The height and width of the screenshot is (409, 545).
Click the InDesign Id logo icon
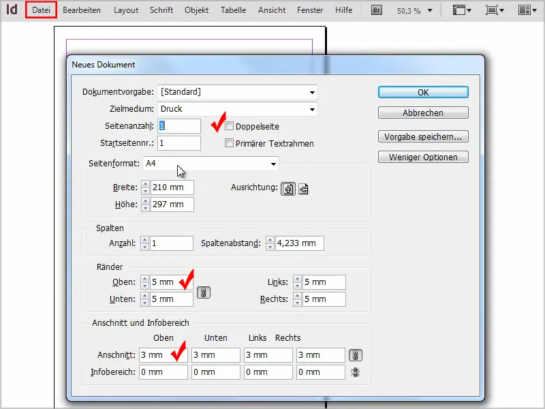[x=11, y=10]
